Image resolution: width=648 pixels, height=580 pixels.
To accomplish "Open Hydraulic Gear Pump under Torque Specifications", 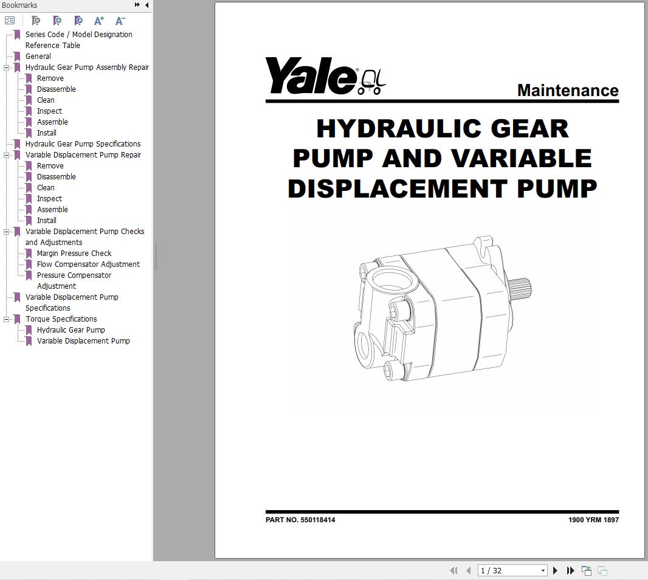I will pos(71,330).
